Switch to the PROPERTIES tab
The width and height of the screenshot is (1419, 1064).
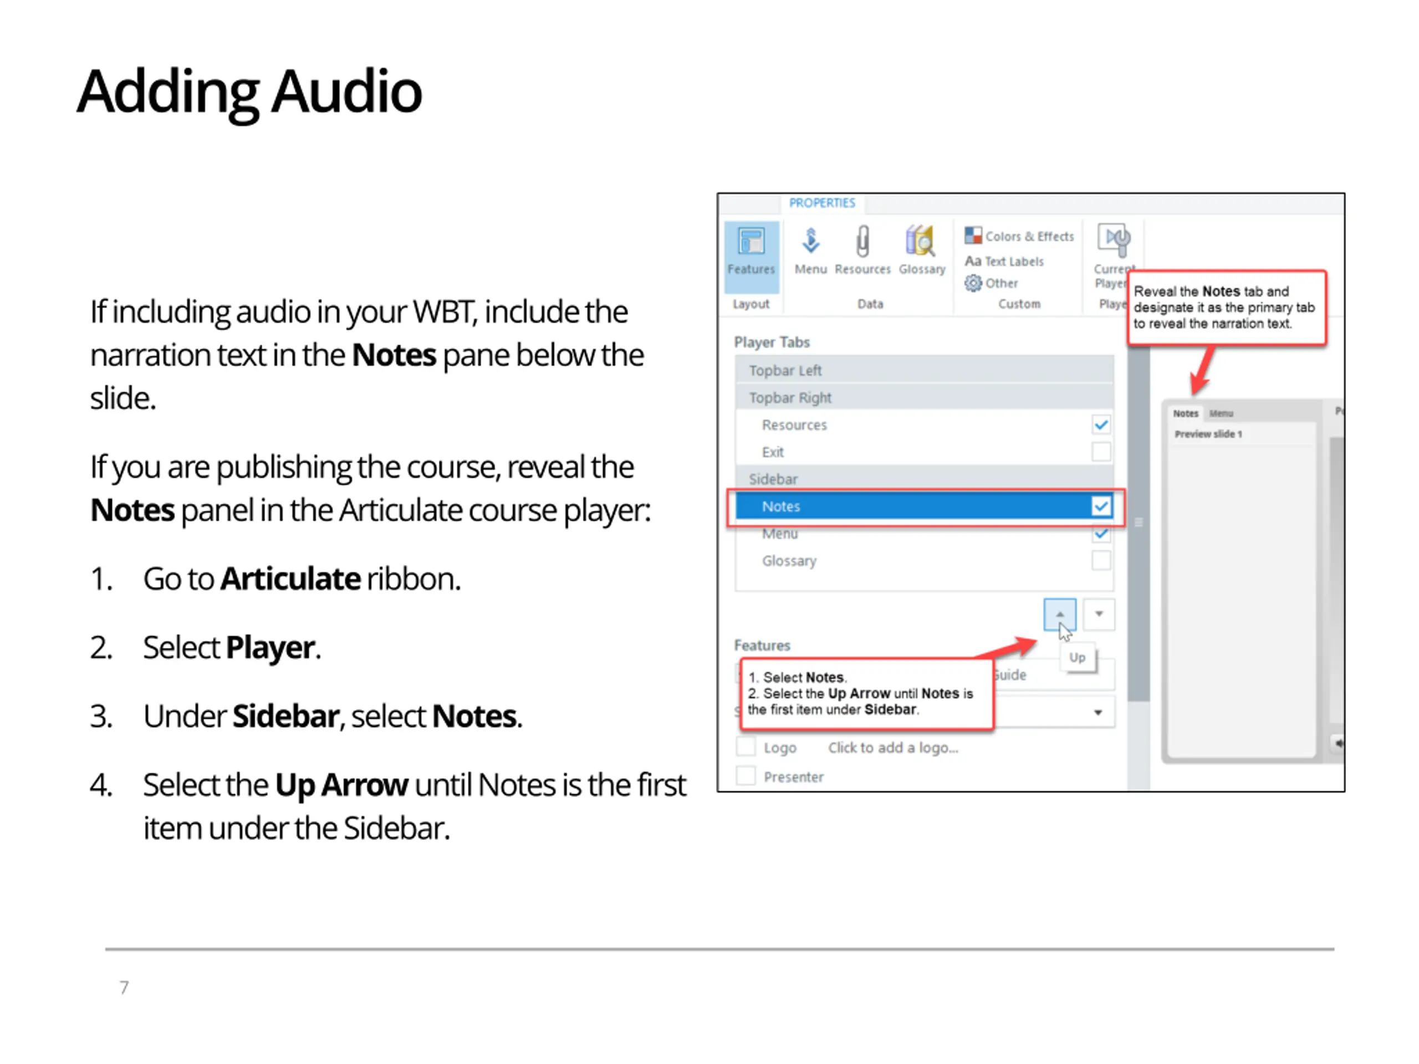(x=822, y=203)
